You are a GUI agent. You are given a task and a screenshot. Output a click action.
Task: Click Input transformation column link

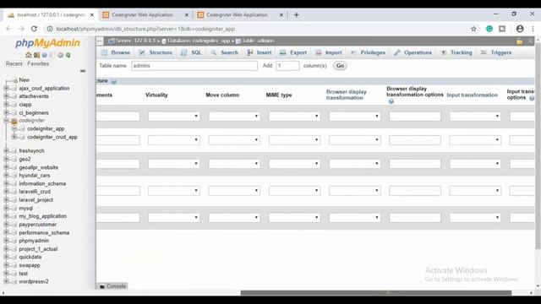[472, 95]
